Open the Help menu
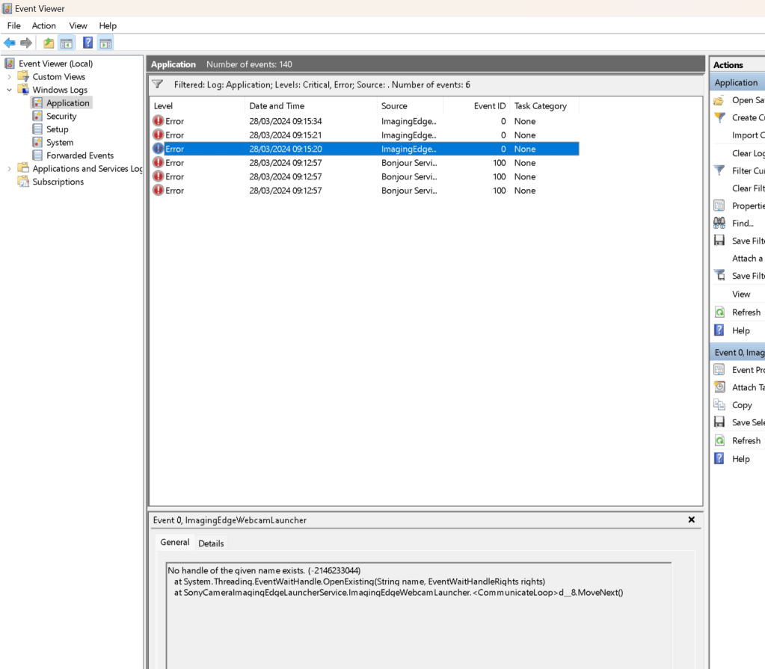This screenshot has width=765, height=669. pos(108,26)
